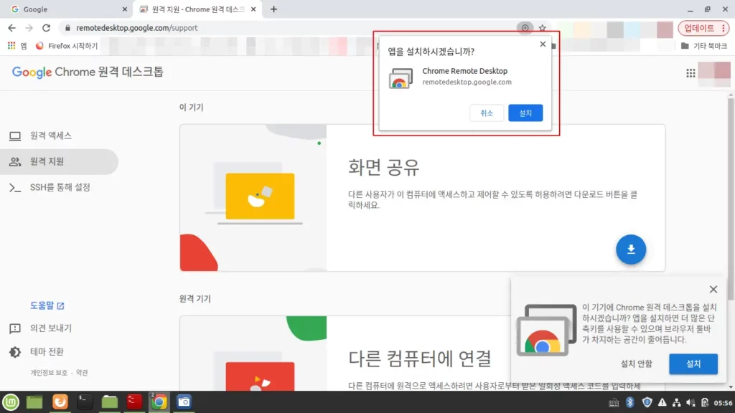The height and width of the screenshot is (413, 735).
Task: Open the Linux Mint start menu
Action: click(x=11, y=402)
